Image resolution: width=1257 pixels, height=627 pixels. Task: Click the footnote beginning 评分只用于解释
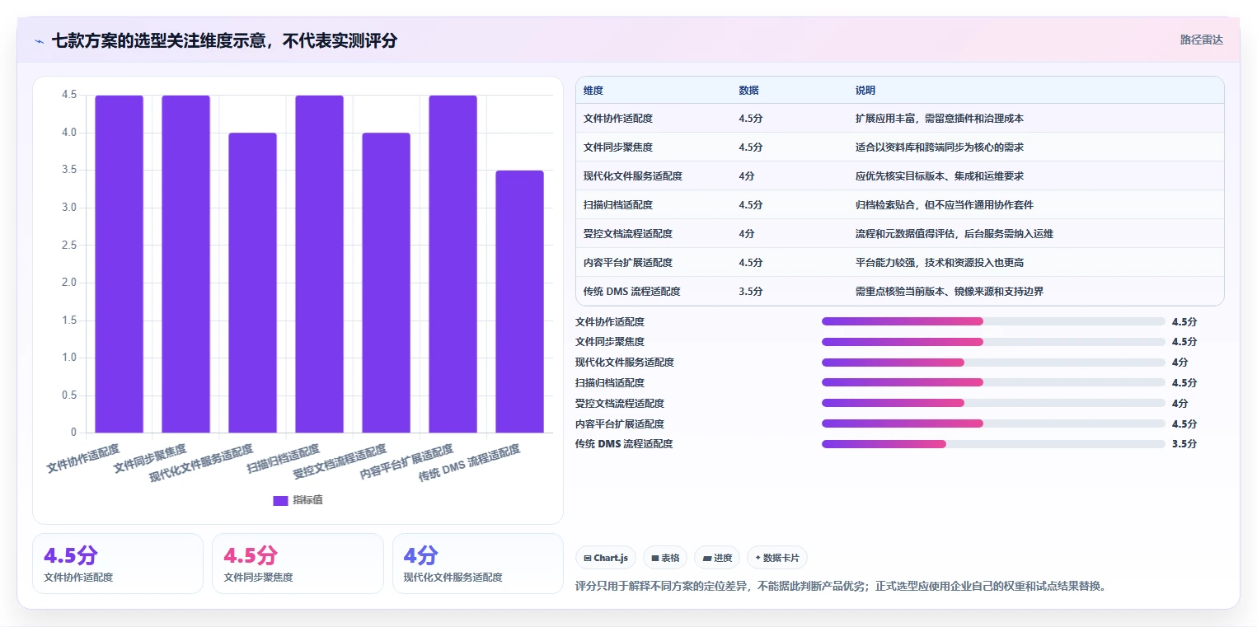coord(840,587)
